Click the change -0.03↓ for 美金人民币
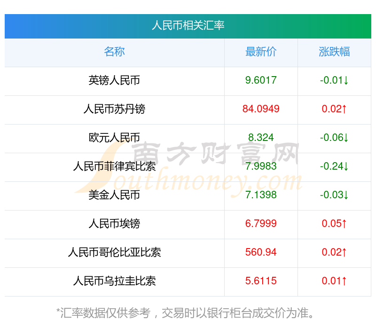Viewport: 376px width, 328px height. point(334,195)
